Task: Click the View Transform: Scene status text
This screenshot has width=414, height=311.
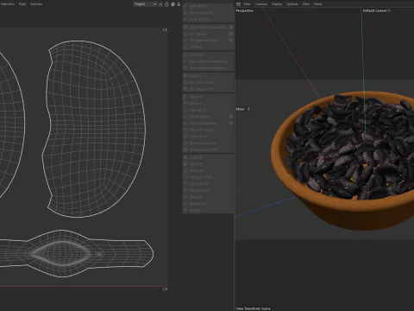Action: tap(254, 308)
